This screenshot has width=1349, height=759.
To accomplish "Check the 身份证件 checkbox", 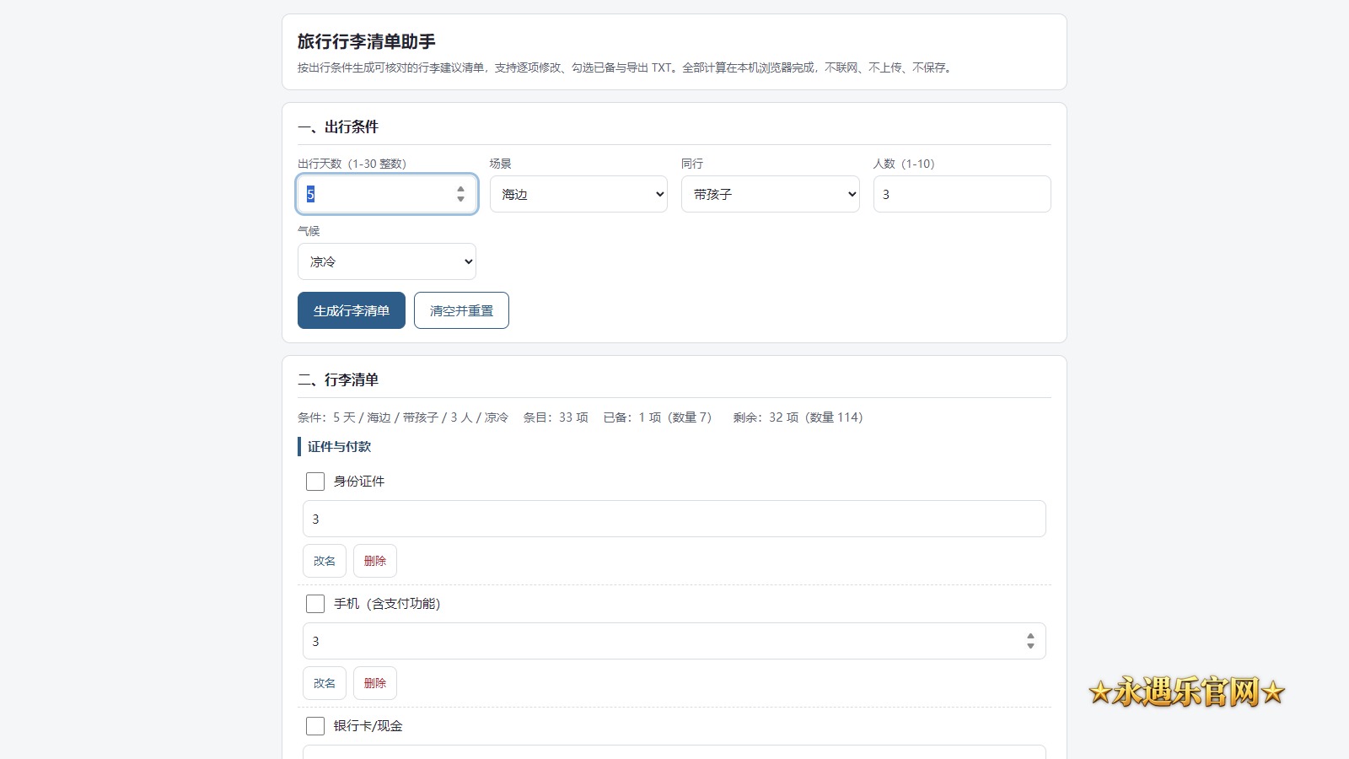I will 315,482.
